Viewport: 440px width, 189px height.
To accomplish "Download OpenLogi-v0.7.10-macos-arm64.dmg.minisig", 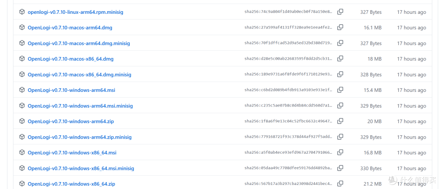I will 79,43.
